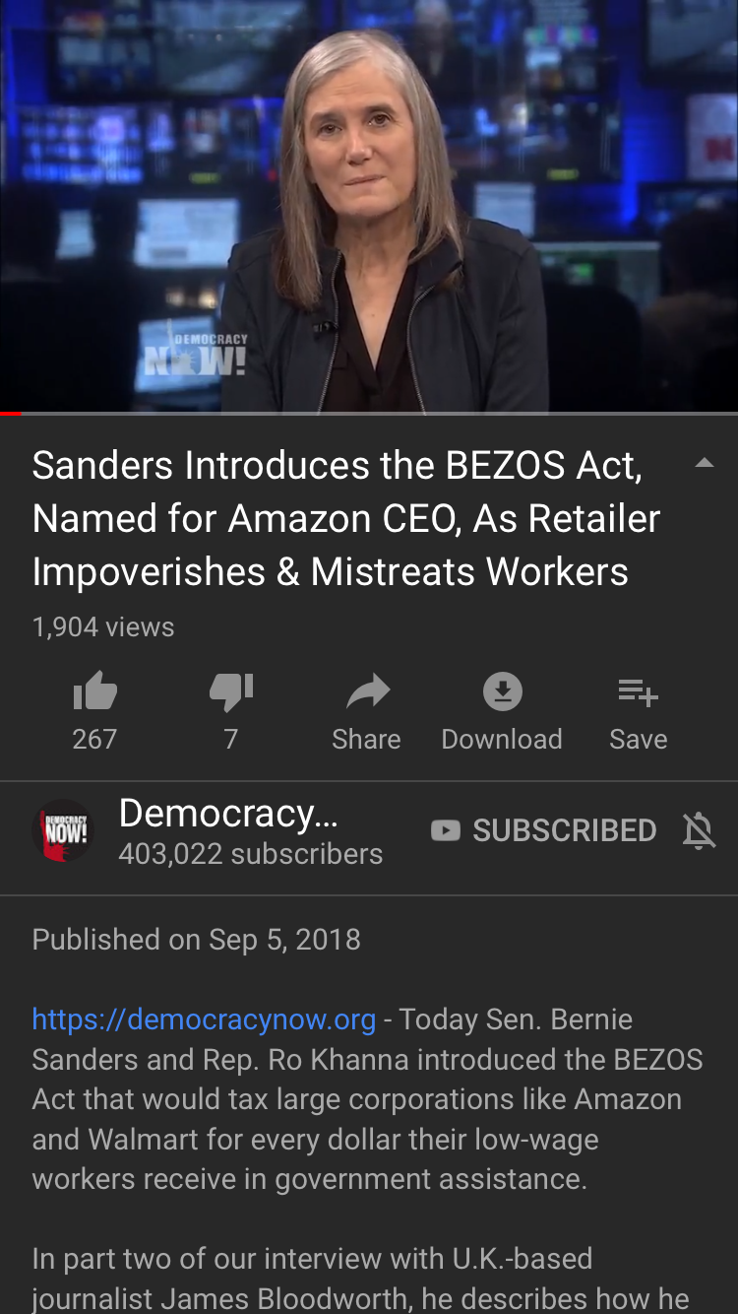Unsubscribe via the SUBSCRIBED button
This screenshot has width=738, height=1314.
tap(543, 830)
